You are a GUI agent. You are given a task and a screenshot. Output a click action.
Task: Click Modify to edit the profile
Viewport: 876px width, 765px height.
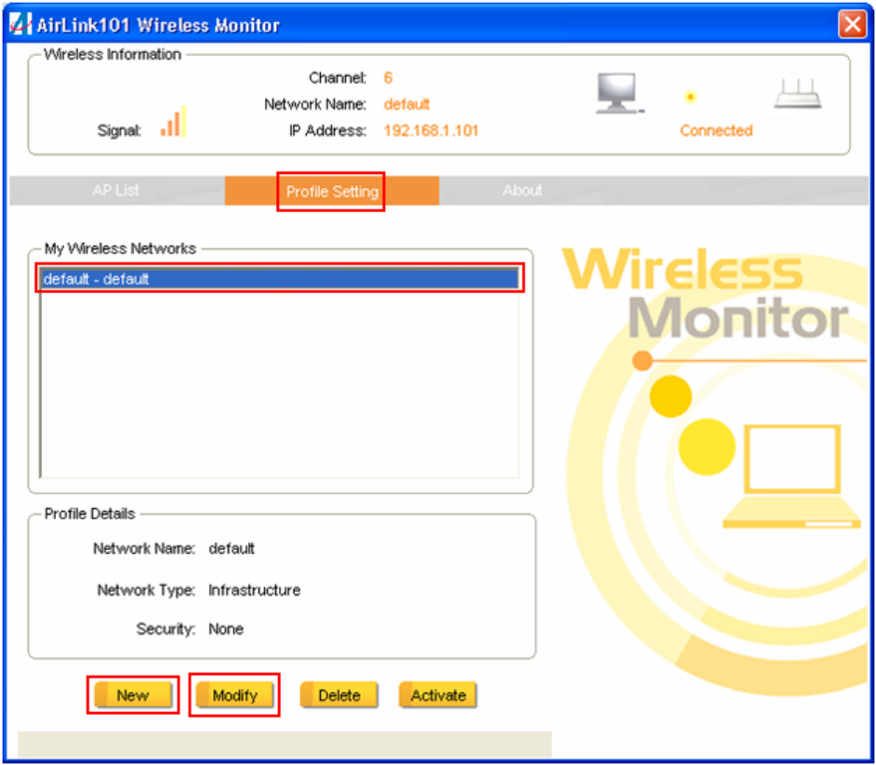tap(234, 695)
